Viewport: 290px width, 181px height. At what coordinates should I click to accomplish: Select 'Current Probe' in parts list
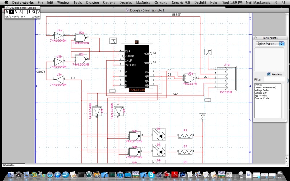pos(262,98)
